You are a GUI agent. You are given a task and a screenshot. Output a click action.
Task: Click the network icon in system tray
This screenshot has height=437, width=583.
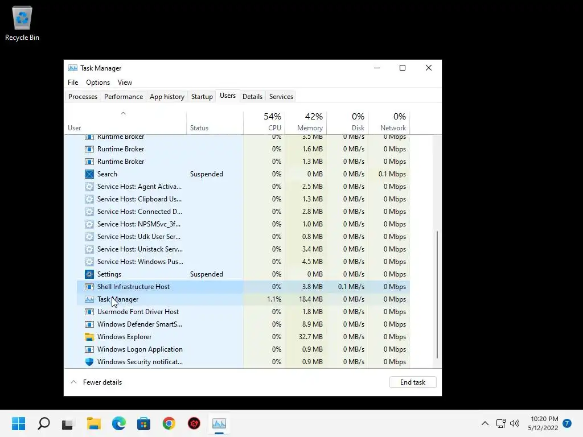500,423
